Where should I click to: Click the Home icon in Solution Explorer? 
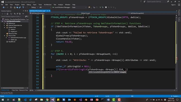[8, 14]
